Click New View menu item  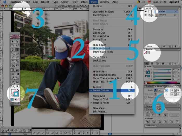112,108
